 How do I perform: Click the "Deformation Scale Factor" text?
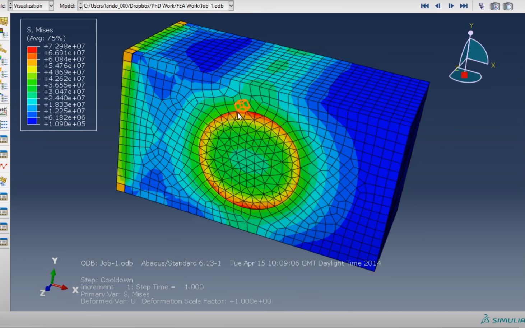click(x=206, y=301)
